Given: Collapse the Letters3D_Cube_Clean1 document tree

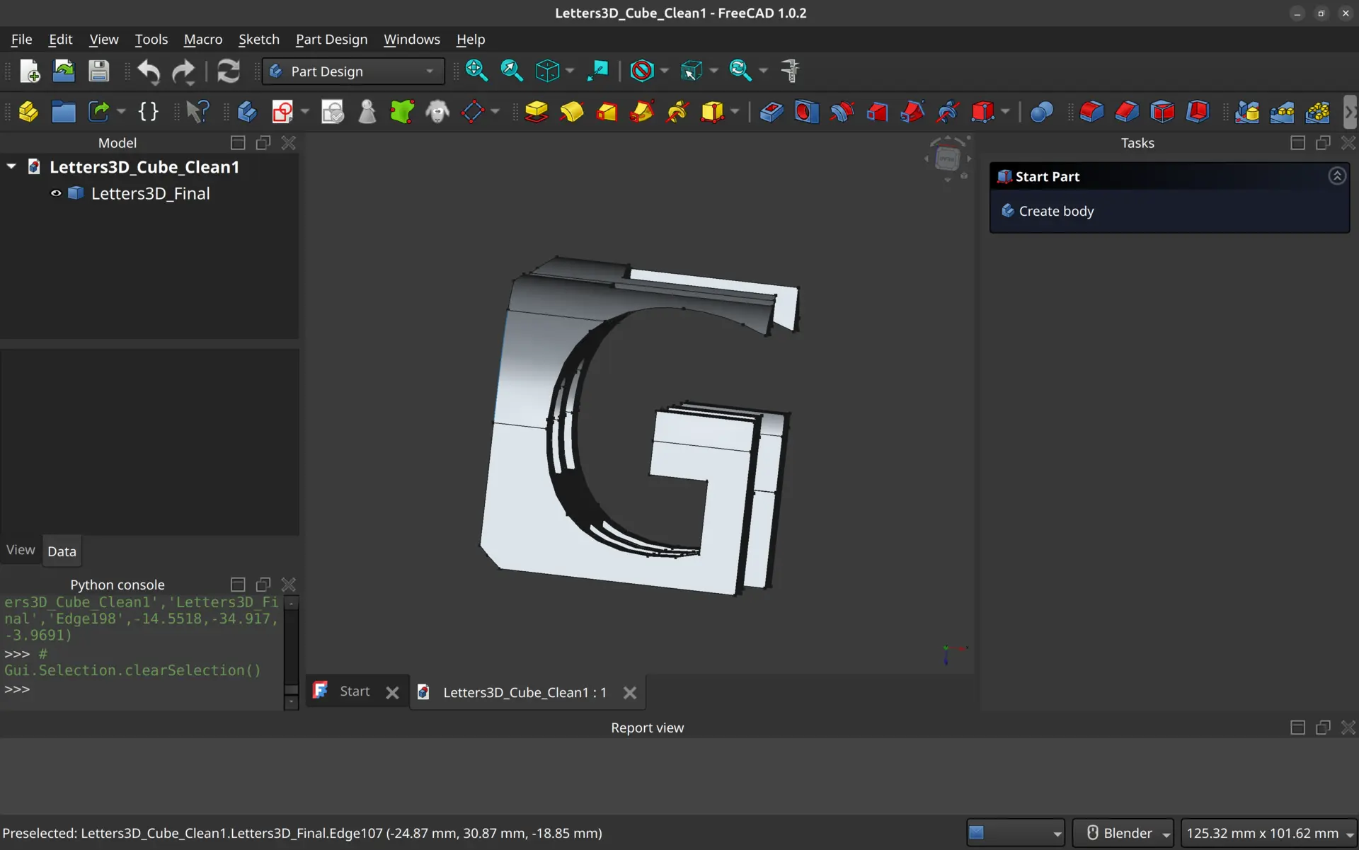Looking at the screenshot, I should pos(11,167).
